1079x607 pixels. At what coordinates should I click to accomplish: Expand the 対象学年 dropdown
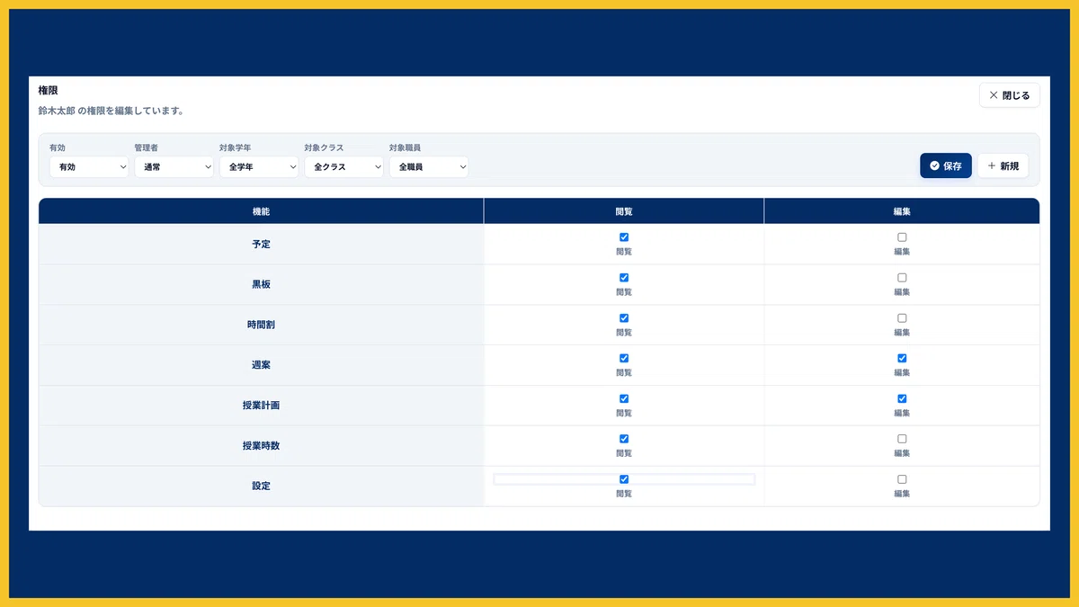coord(259,167)
